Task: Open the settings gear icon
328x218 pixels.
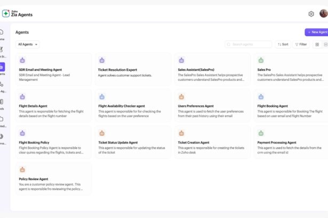Action: pos(311,14)
